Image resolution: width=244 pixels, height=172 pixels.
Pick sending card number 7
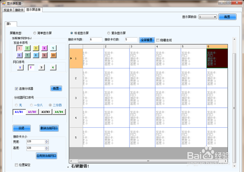[27, 55]
